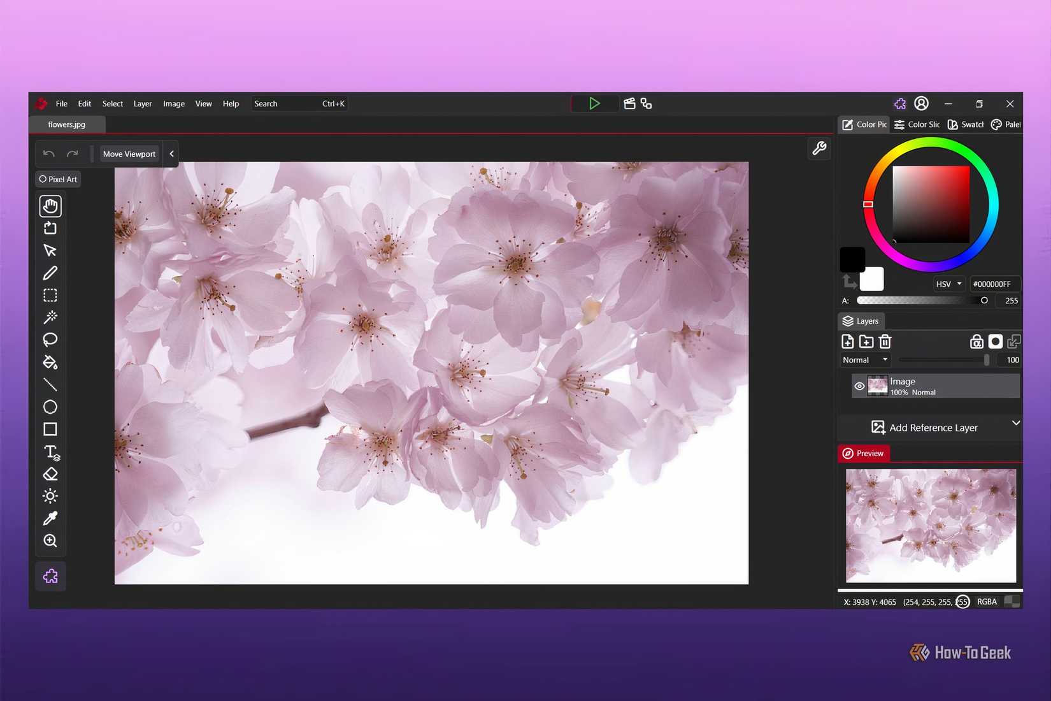Toggle Pixel Art mode
Image resolution: width=1051 pixels, height=701 pixels.
pyautogui.click(x=58, y=179)
